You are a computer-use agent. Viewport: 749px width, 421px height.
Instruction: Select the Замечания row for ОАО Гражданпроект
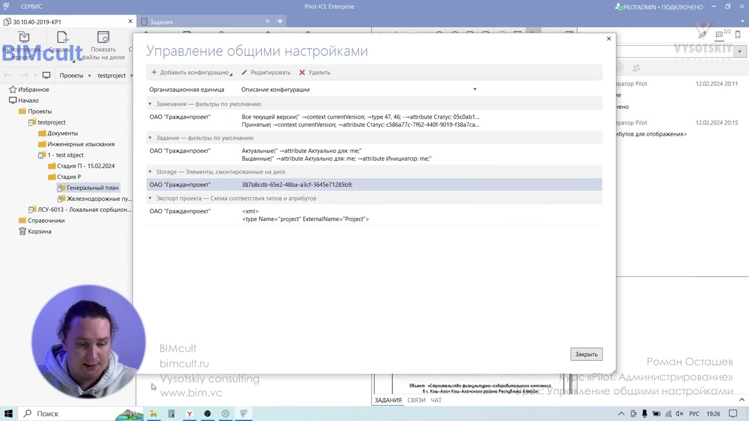point(374,120)
